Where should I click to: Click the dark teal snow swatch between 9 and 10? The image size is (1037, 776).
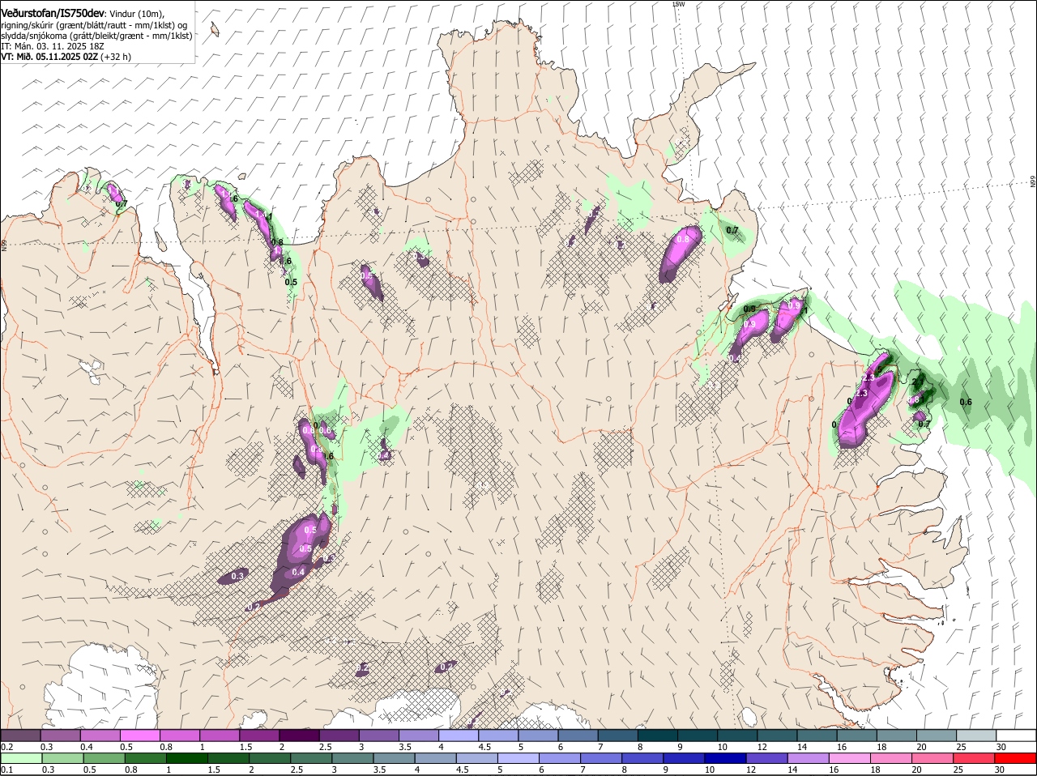698,735
